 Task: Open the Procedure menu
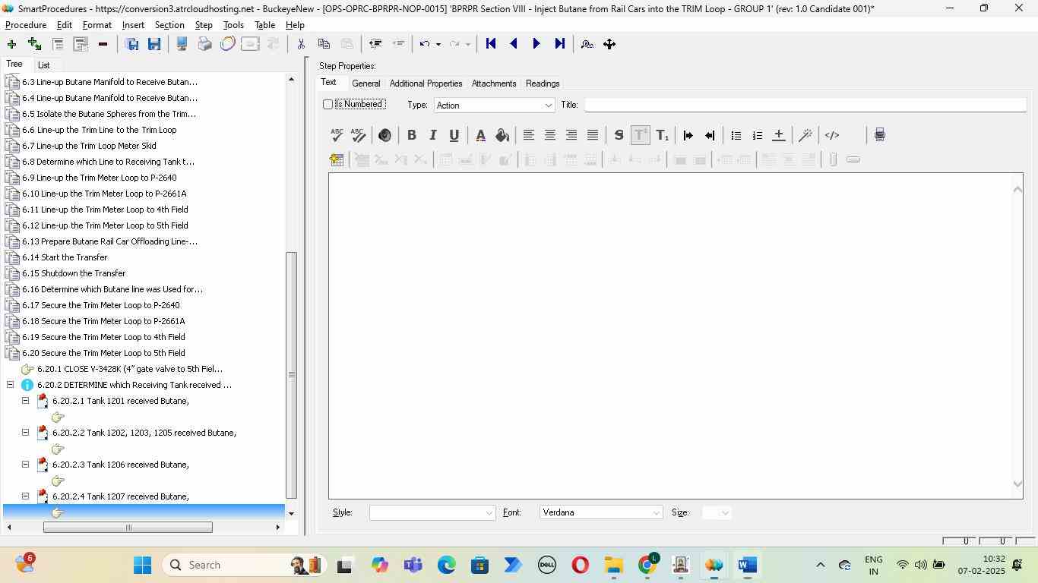pyautogui.click(x=26, y=25)
